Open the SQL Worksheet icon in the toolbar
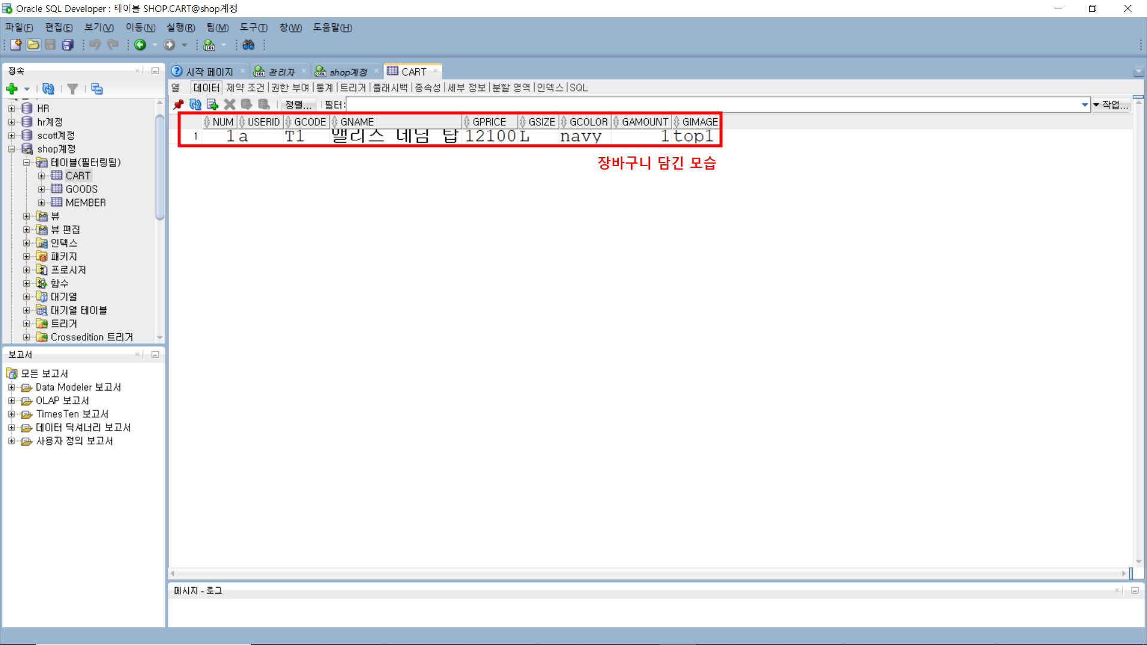This screenshot has height=645, width=1147. click(x=209, y=45)
